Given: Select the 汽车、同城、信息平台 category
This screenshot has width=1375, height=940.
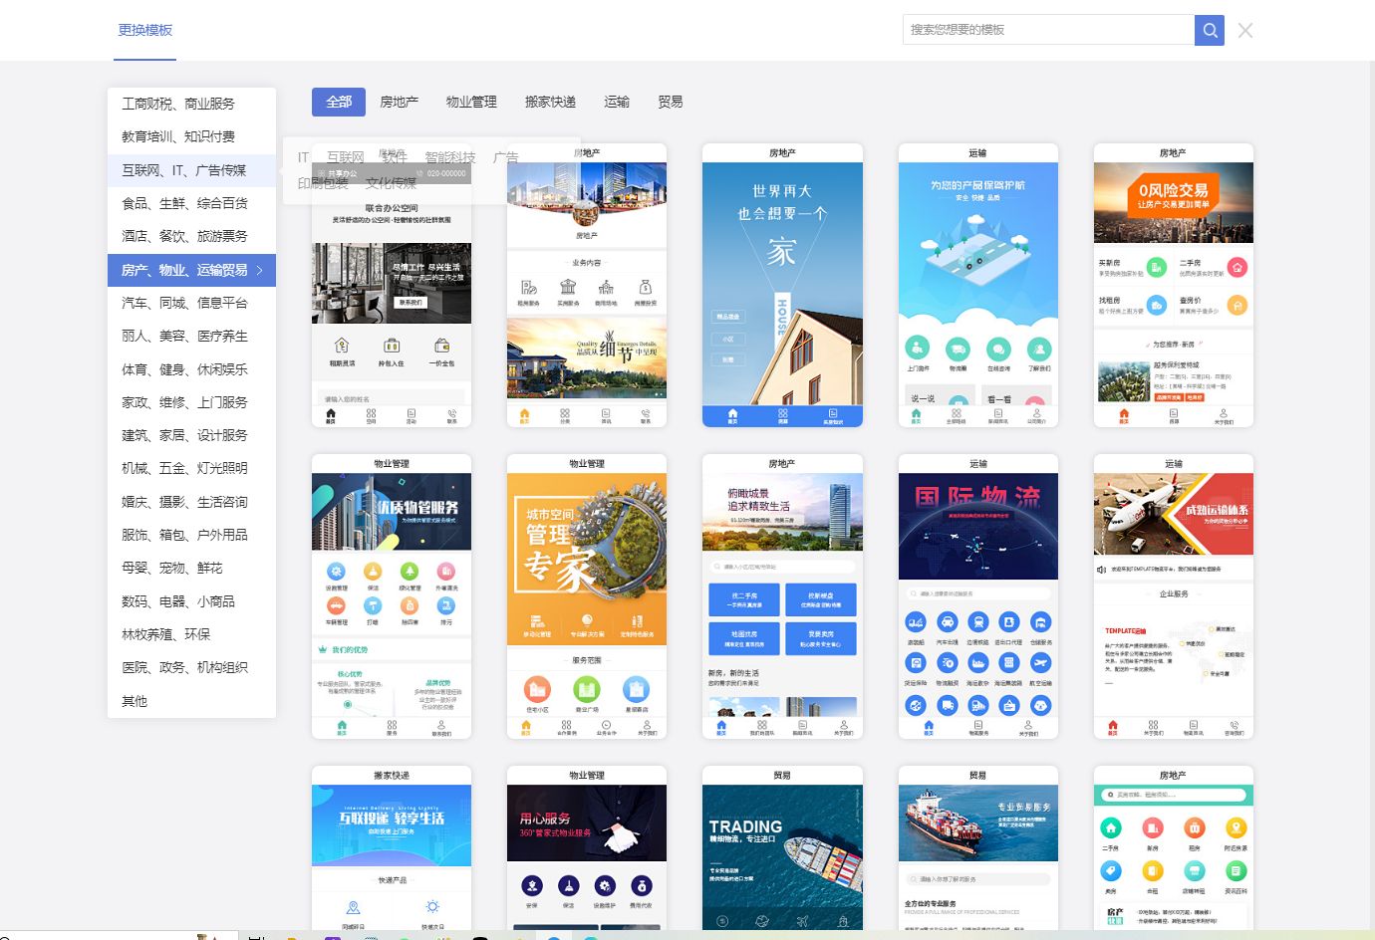Looking at the screenshot, I should (191, 303).
